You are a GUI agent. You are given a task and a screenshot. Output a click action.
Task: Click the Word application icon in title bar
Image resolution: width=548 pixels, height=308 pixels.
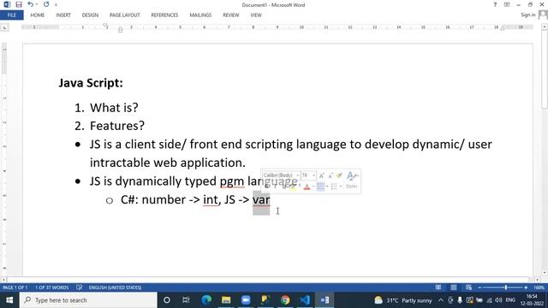click(x=7, y=4)
